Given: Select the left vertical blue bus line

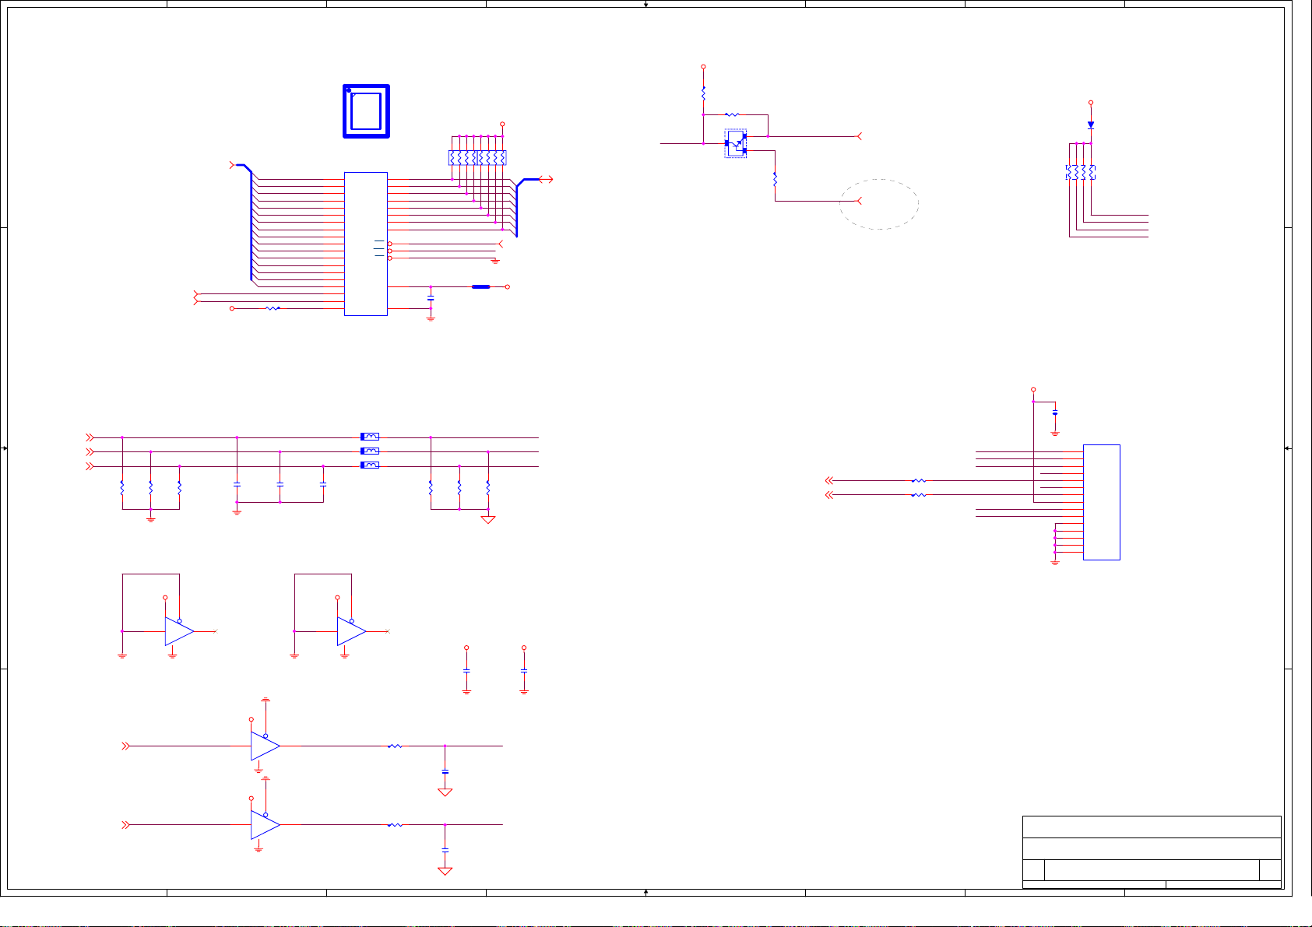Looking at the screenshot, I should coord(251,226).
